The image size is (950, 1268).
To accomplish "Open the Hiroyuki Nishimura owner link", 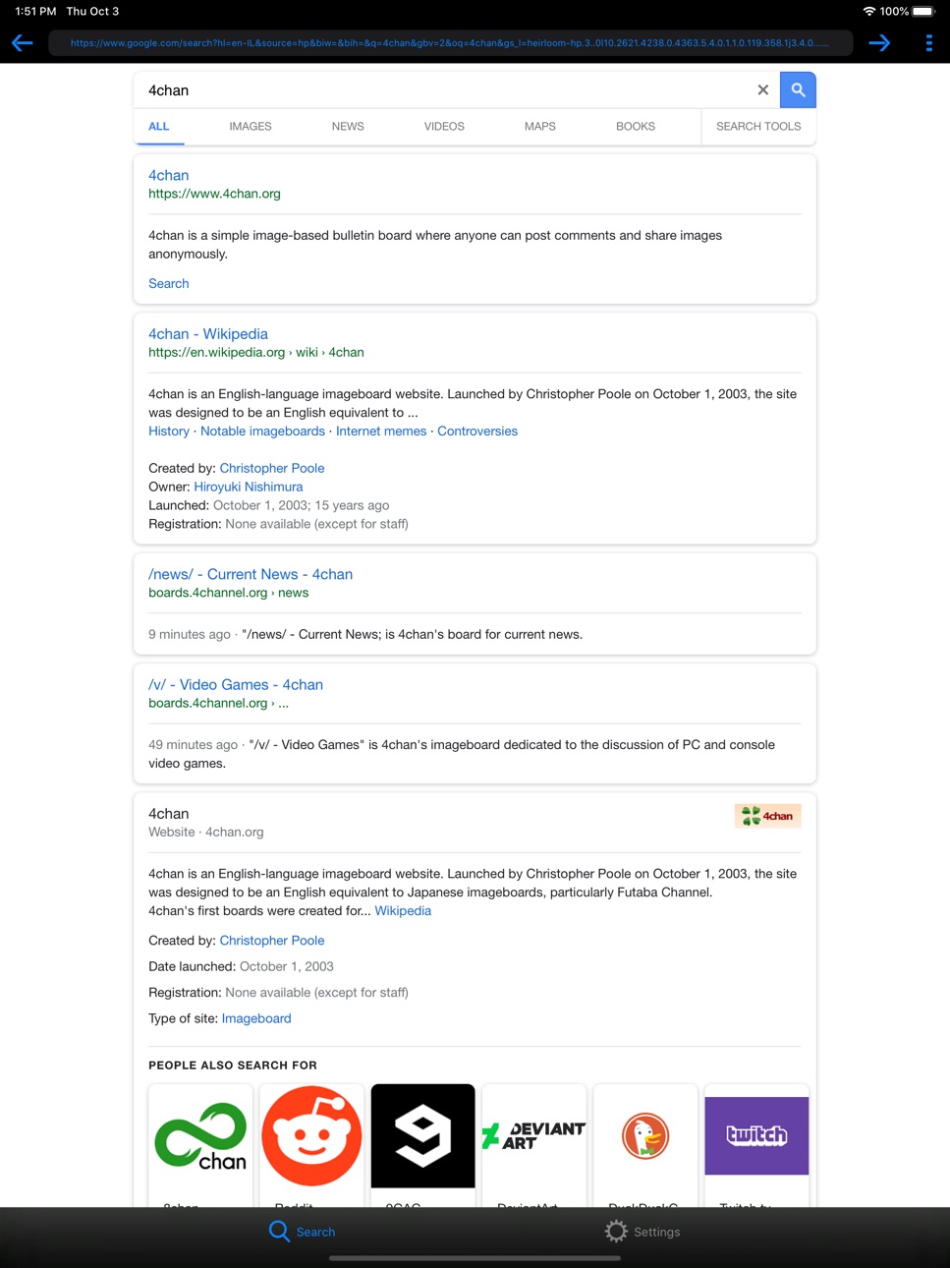I will click(249, 487).
